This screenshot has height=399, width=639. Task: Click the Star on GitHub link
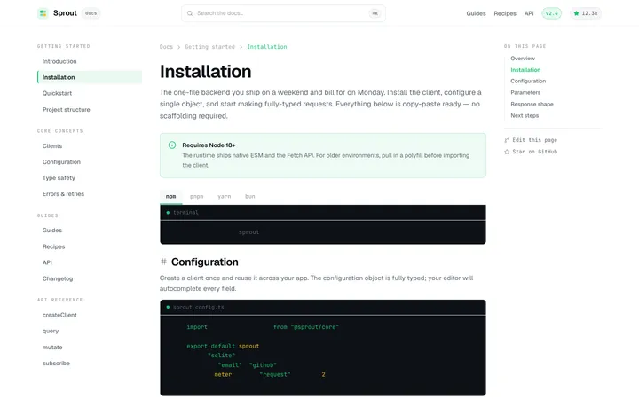click(x=531, y=152)
